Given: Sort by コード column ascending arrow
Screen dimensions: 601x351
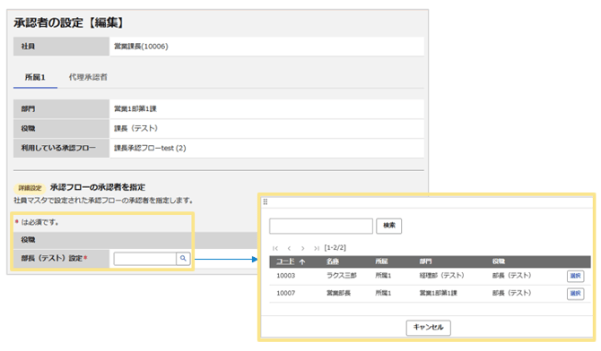Looking at the screenshot, I should tap(302, 261).
